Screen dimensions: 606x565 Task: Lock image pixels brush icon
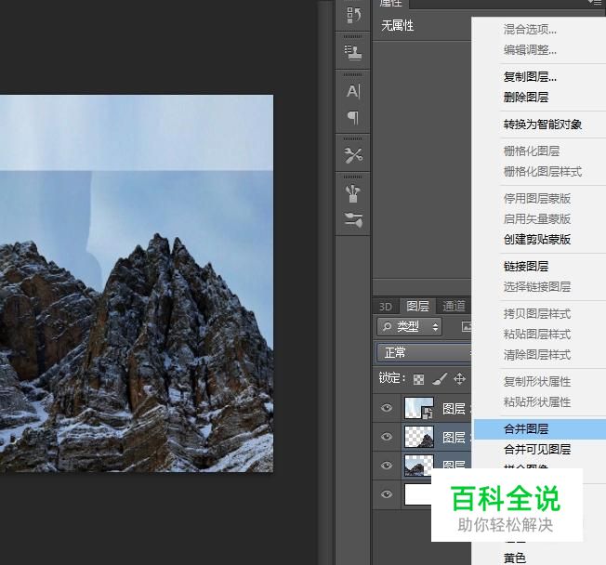pos(440,379)
